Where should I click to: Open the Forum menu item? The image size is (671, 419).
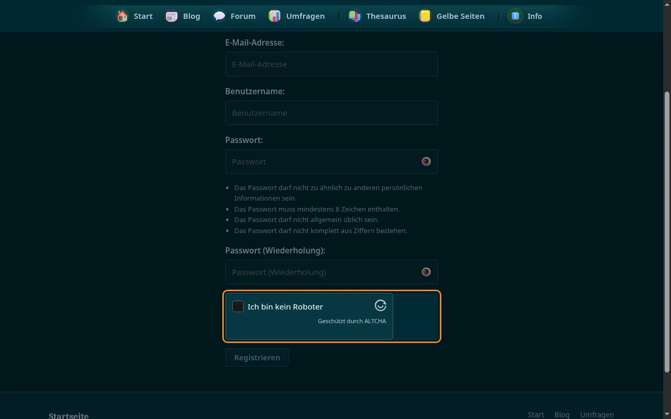[x=234, y=16]
